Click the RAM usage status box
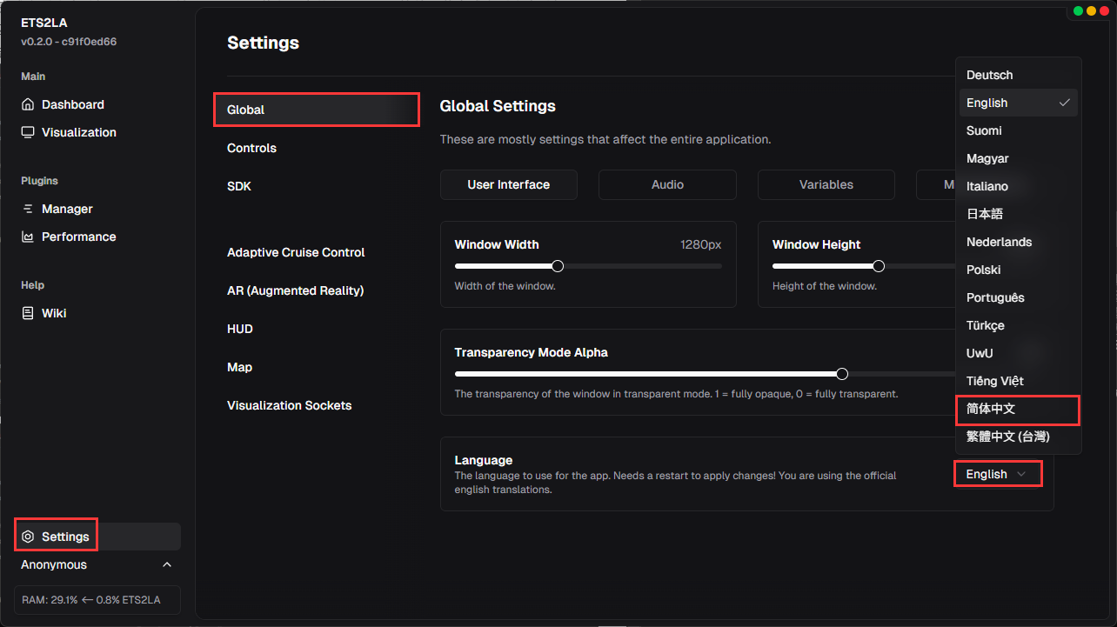The image size is (1117, 627). coord(97,600)
